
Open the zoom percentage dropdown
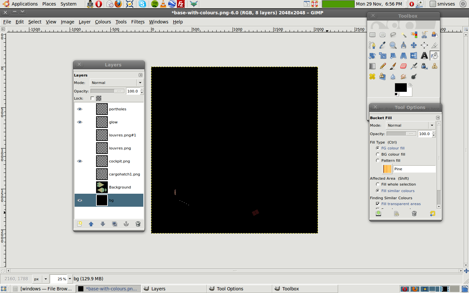pos(70,279)
